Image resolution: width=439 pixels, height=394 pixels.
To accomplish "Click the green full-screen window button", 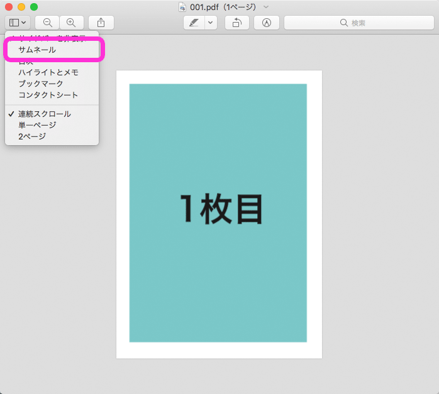I will coord(34,7).
